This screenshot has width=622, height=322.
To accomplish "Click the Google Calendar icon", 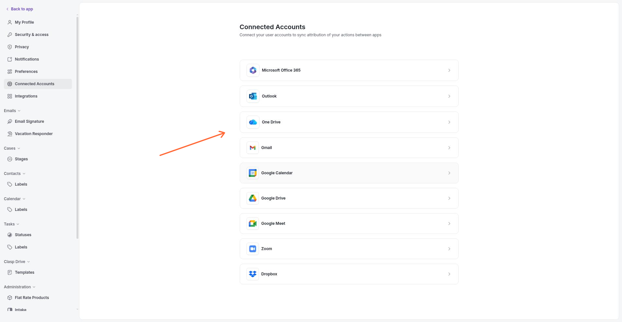I will point(252,173).
